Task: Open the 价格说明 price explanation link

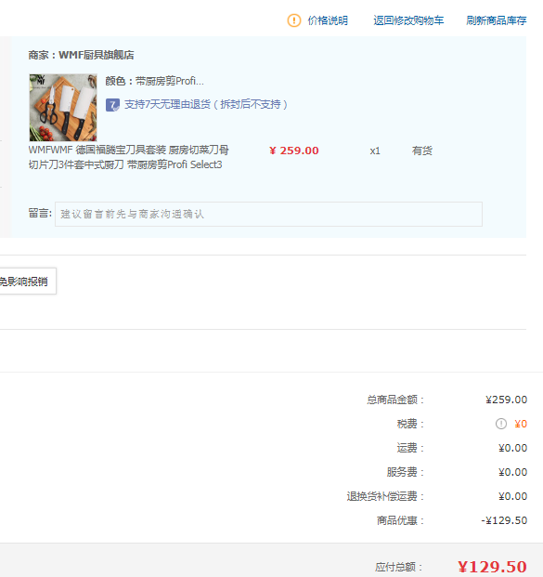Action: [x=328, y=20]
